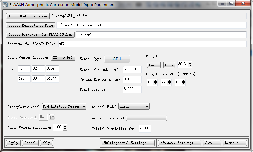Screen dimensions: 253x152
Task: Open the flight month dropdown Jun
Action: pyautogui.click(x=154, y=65)
